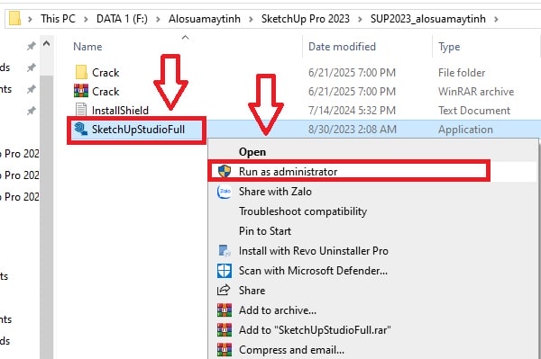Select the InstallShield text document icon

(81, 110)
